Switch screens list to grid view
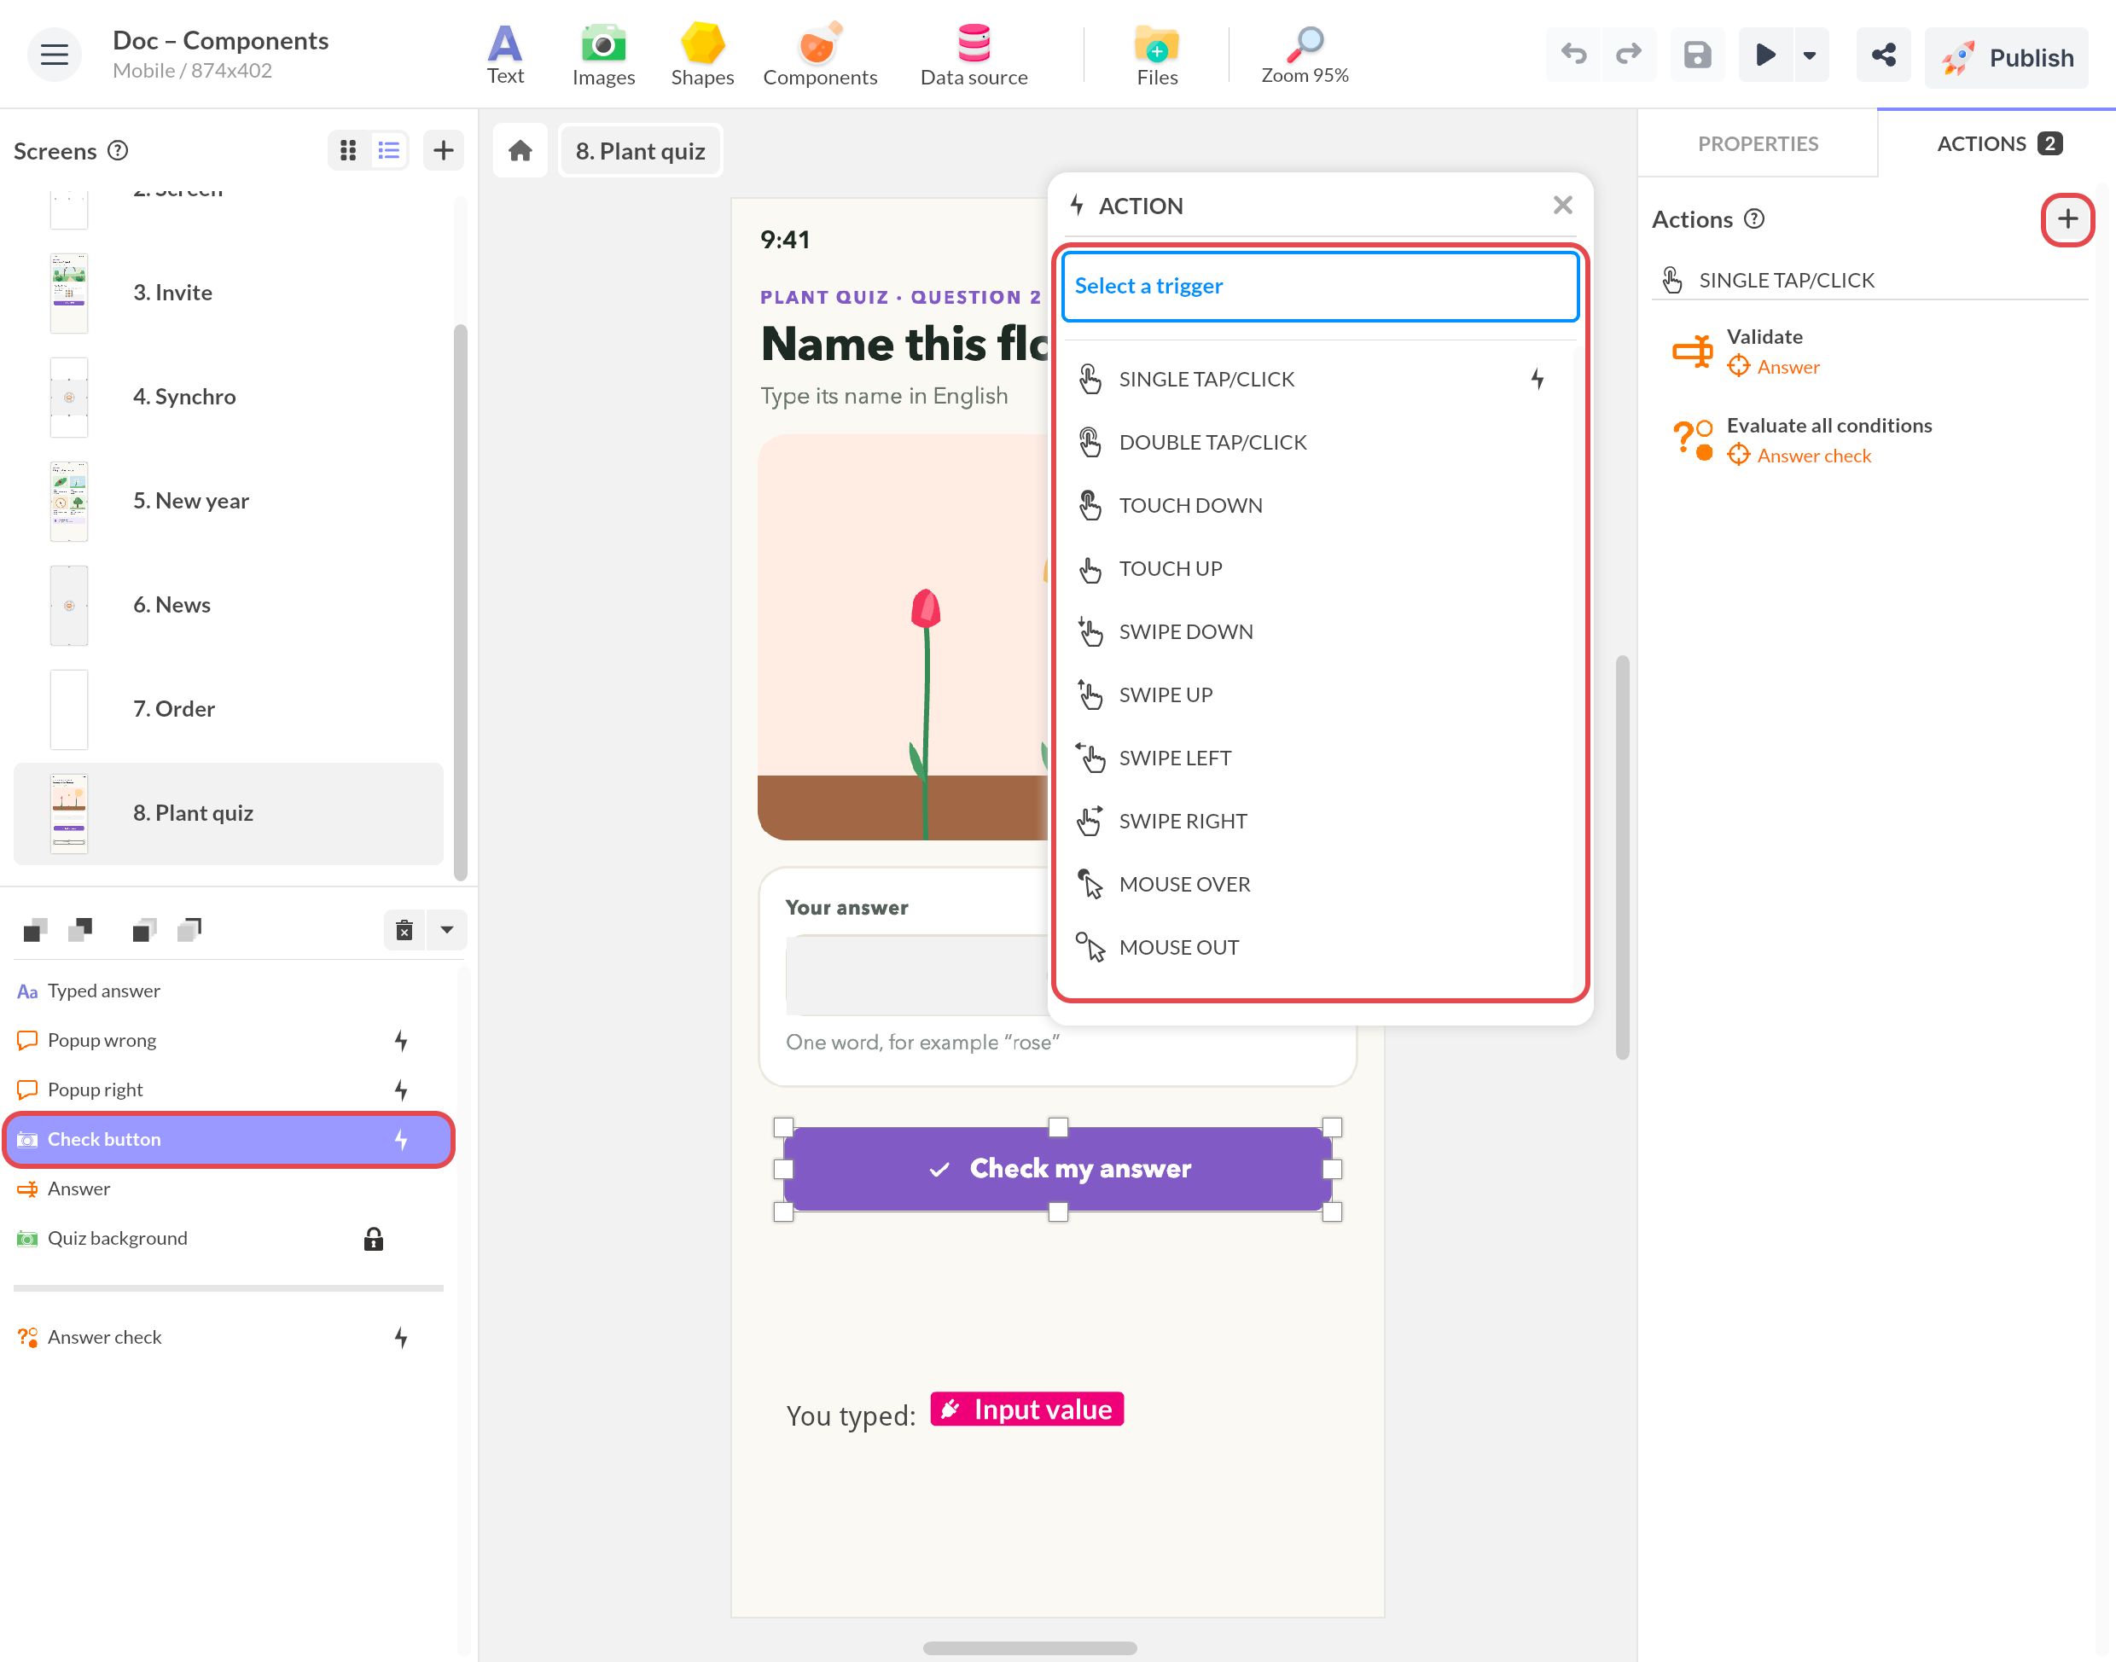This screenshot has height=1662, width=2116. pyautogui.click(x=348, y=150)
